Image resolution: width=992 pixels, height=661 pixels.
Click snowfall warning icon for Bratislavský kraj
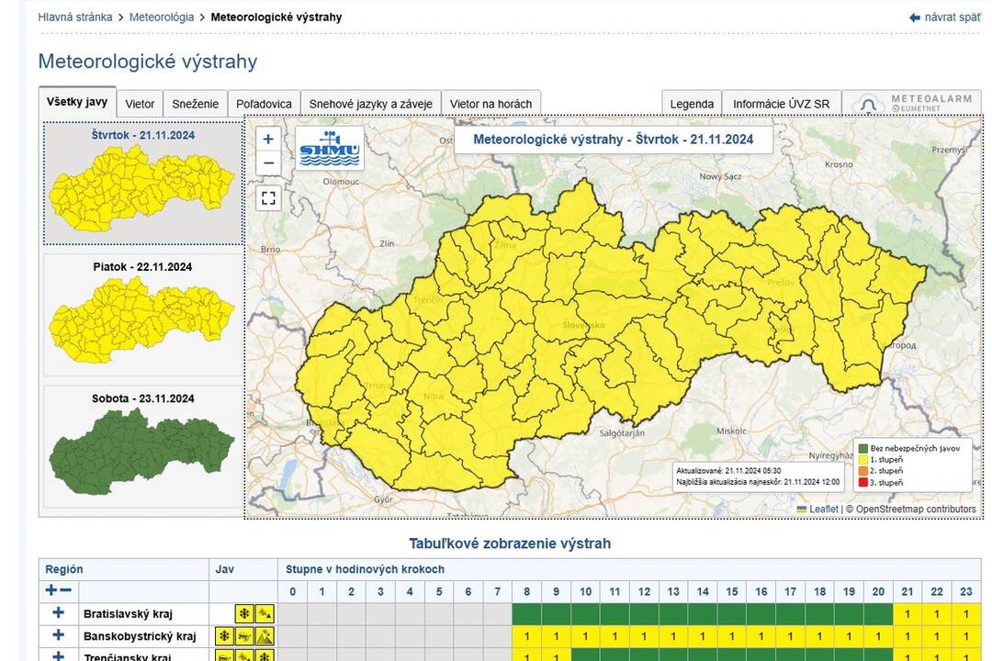244,613
